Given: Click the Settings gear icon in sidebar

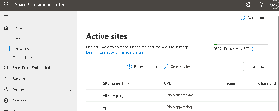Looking at the screenshot, I should pos(6,101).
